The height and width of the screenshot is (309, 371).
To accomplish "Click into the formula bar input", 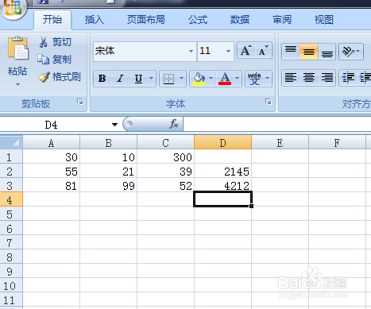I will coord(277,124).
